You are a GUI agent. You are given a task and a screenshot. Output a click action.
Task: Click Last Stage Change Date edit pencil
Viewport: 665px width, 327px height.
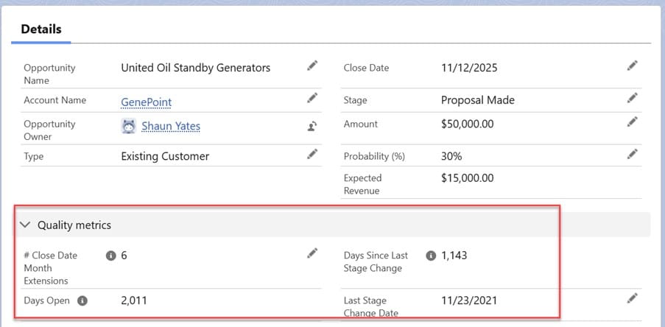coord(632,298)
